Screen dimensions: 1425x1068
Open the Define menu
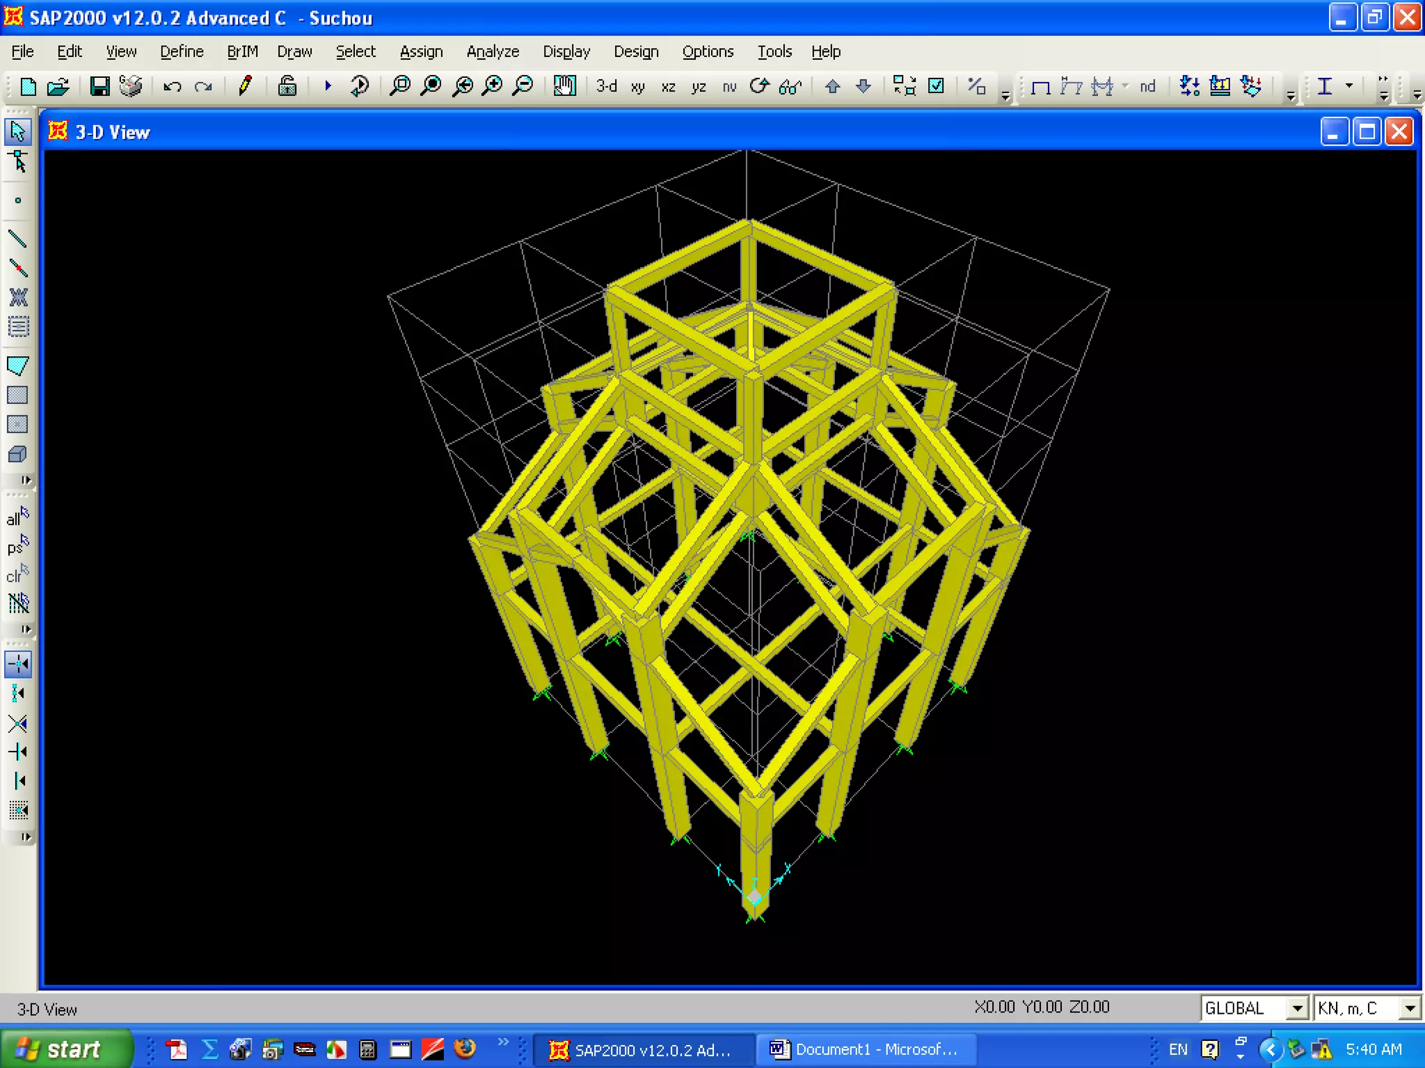(x=182, y=51)
